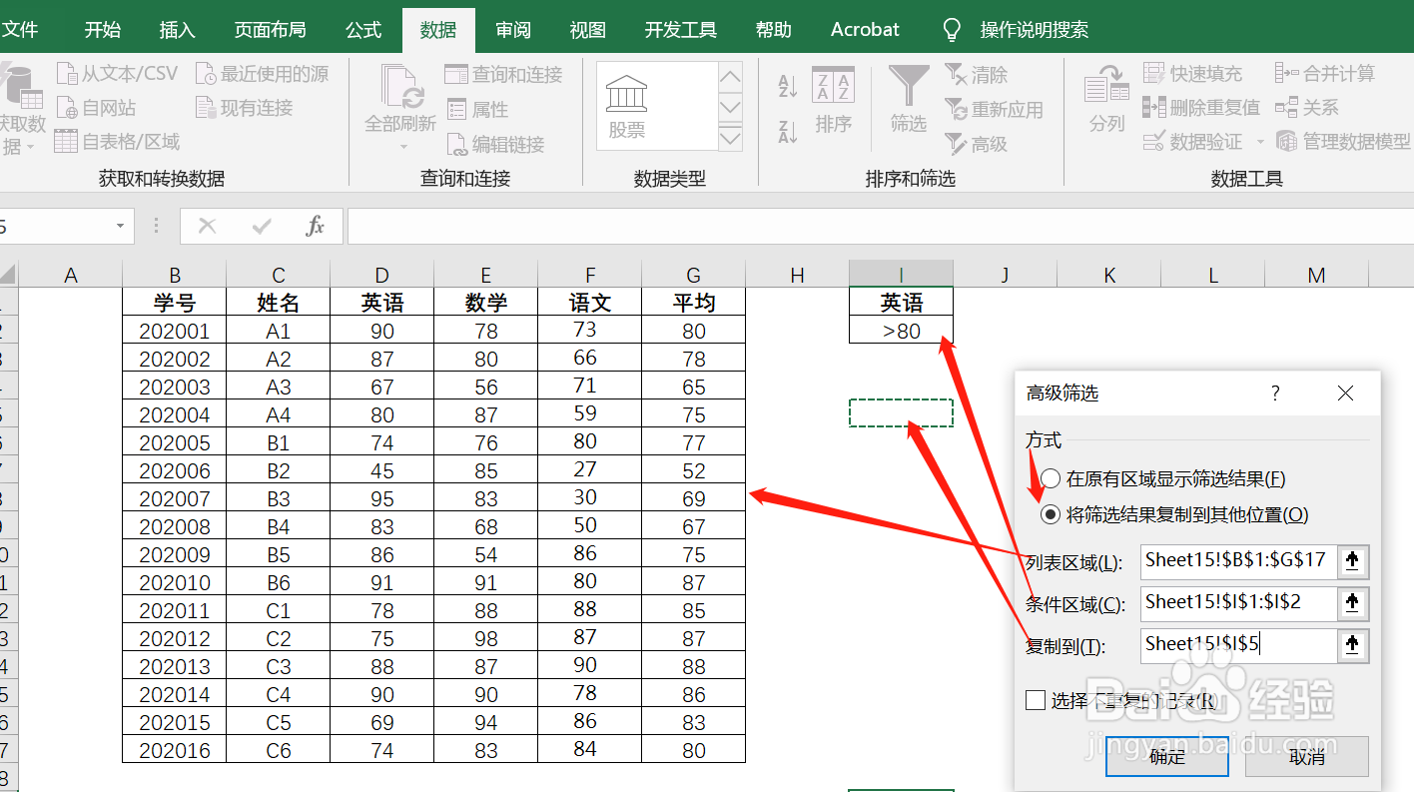Open the 视图 ribbon tab

coord(588,30)
